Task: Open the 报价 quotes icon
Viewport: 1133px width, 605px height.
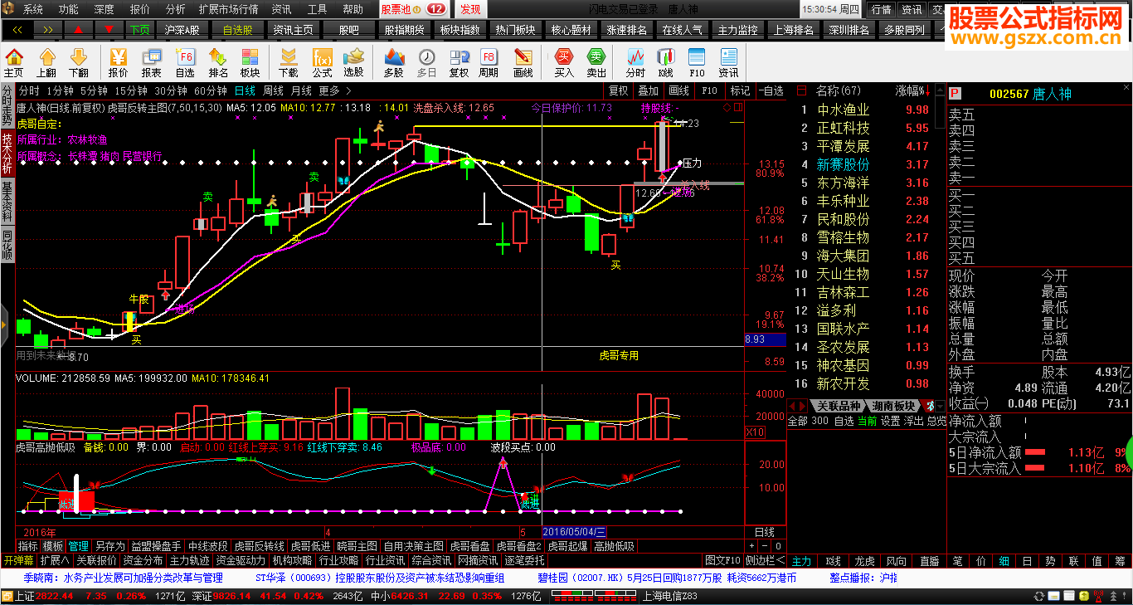Action: coord(119,62)
